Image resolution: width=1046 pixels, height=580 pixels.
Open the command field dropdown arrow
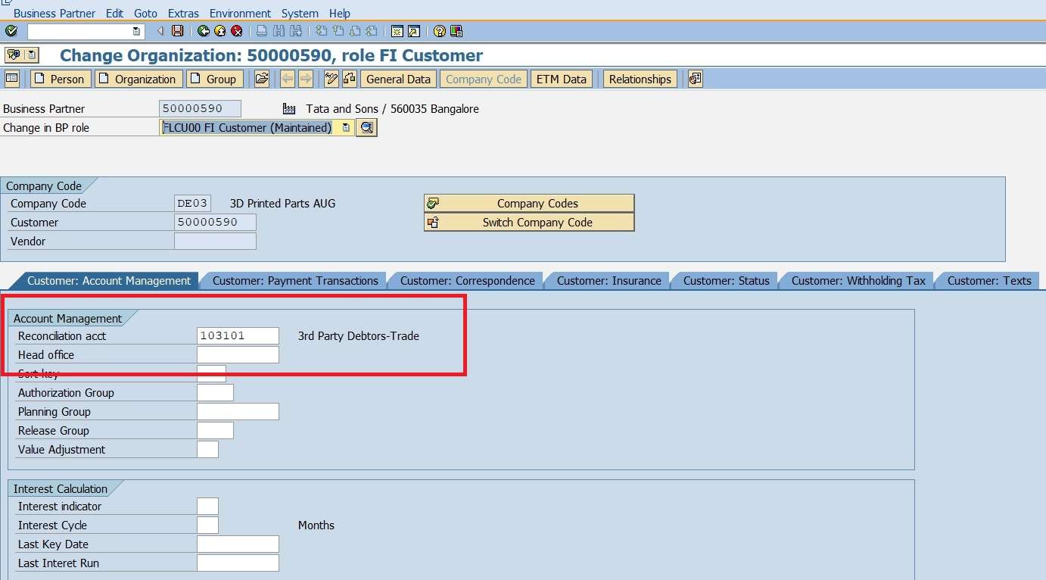[135, 31]
